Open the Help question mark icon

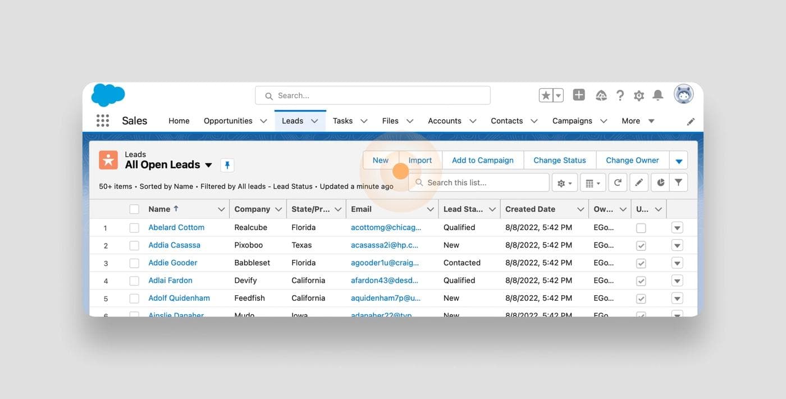tap(620, 95)
